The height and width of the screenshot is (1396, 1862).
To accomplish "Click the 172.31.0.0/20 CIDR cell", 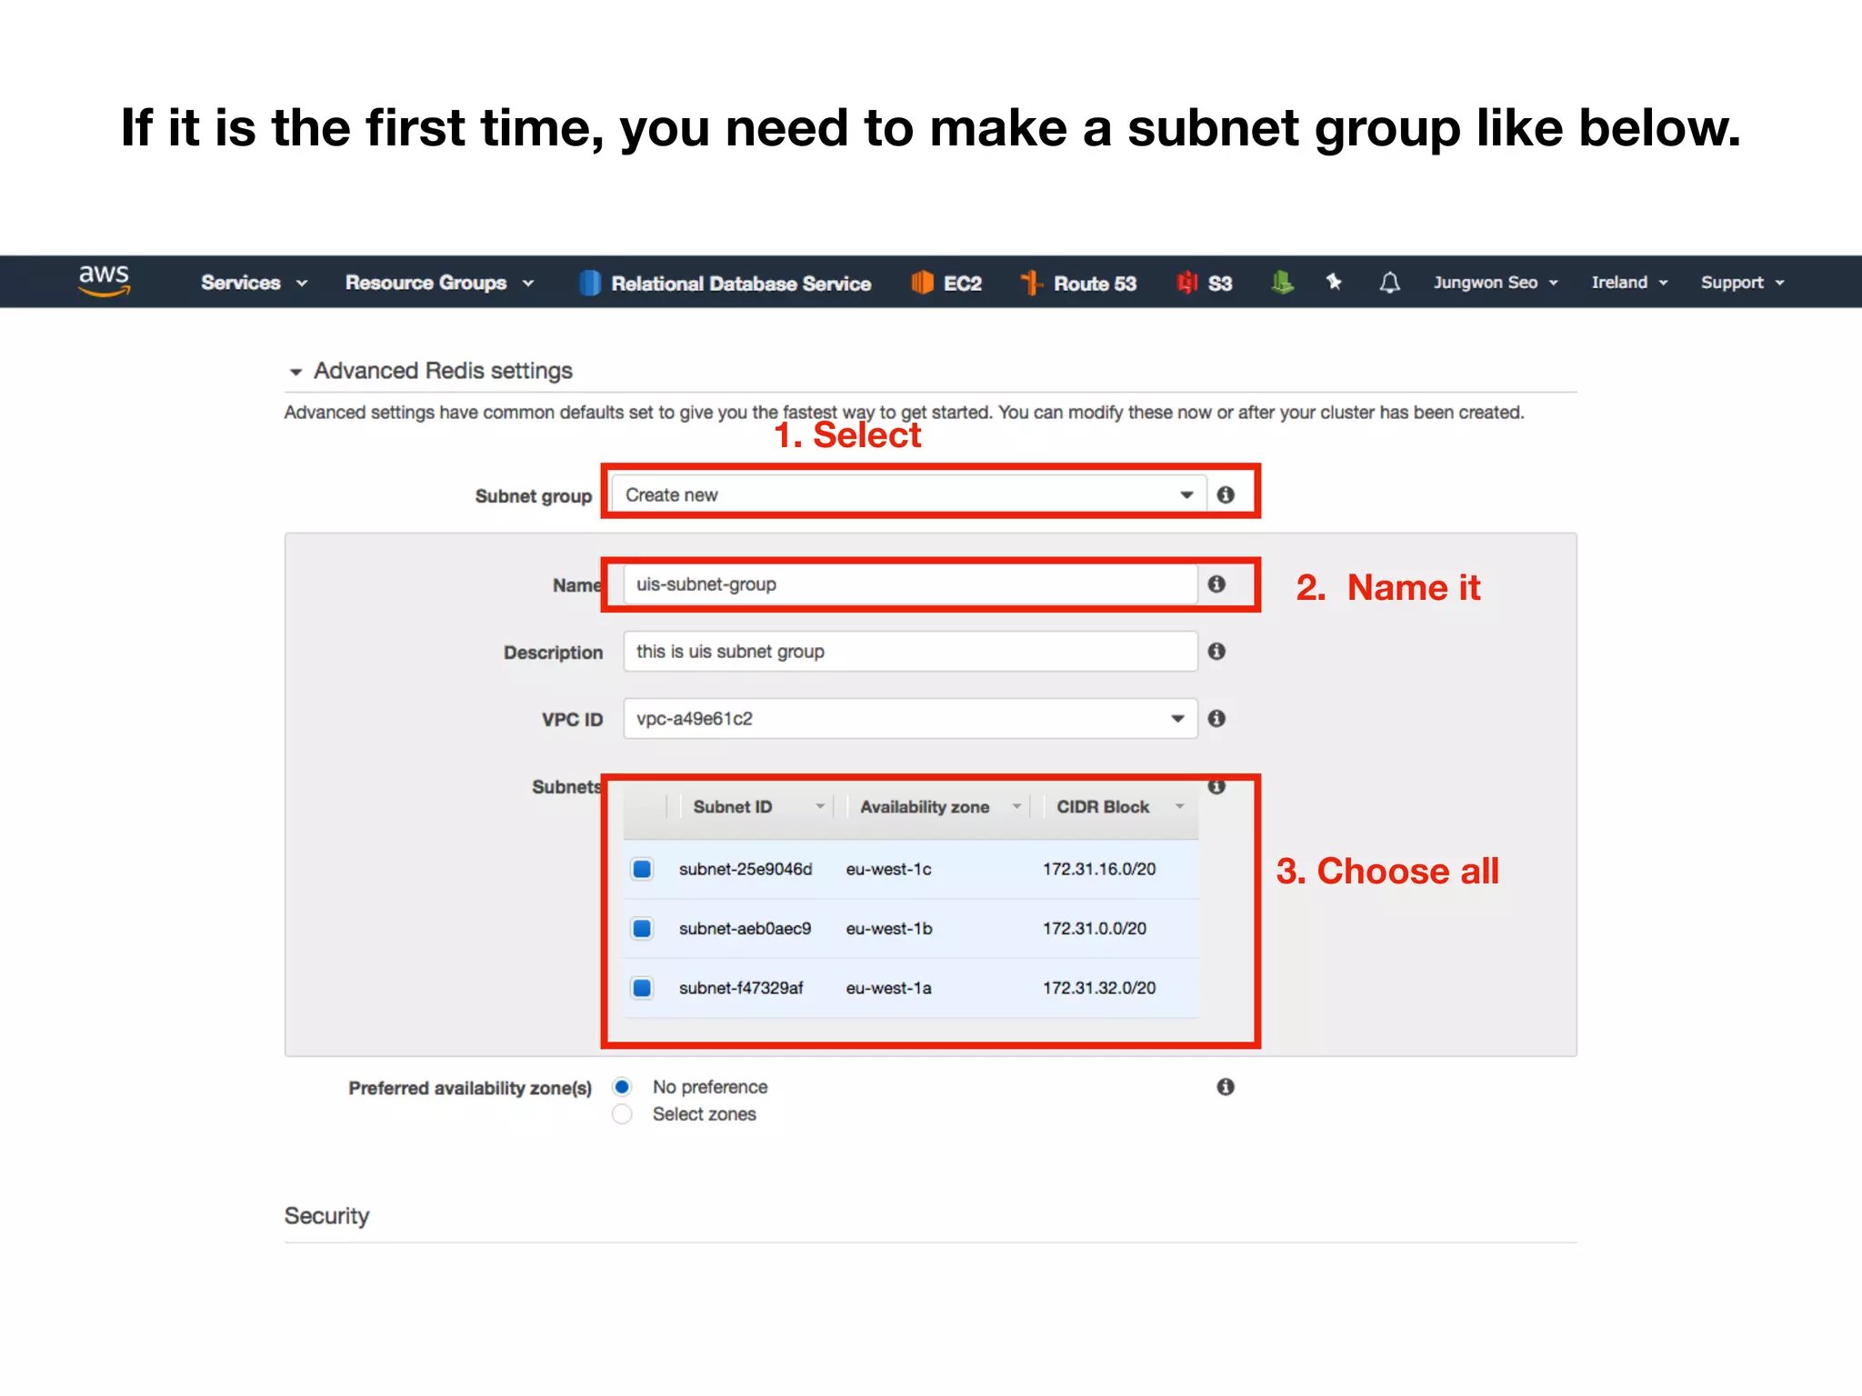I will point(1095,928).
